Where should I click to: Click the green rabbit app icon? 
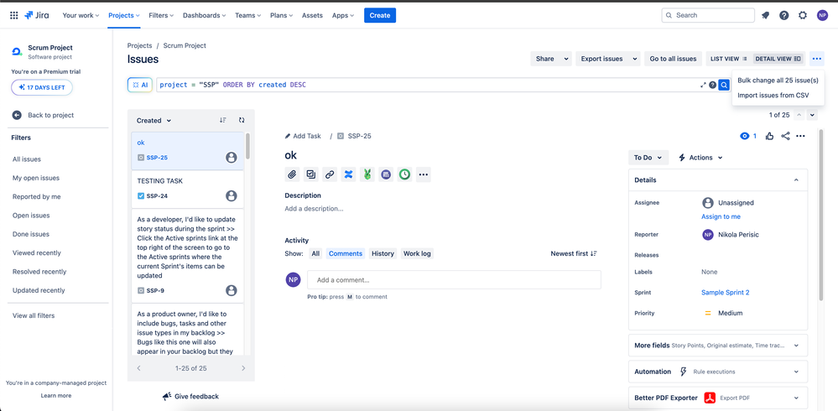[x=367, y=174]
